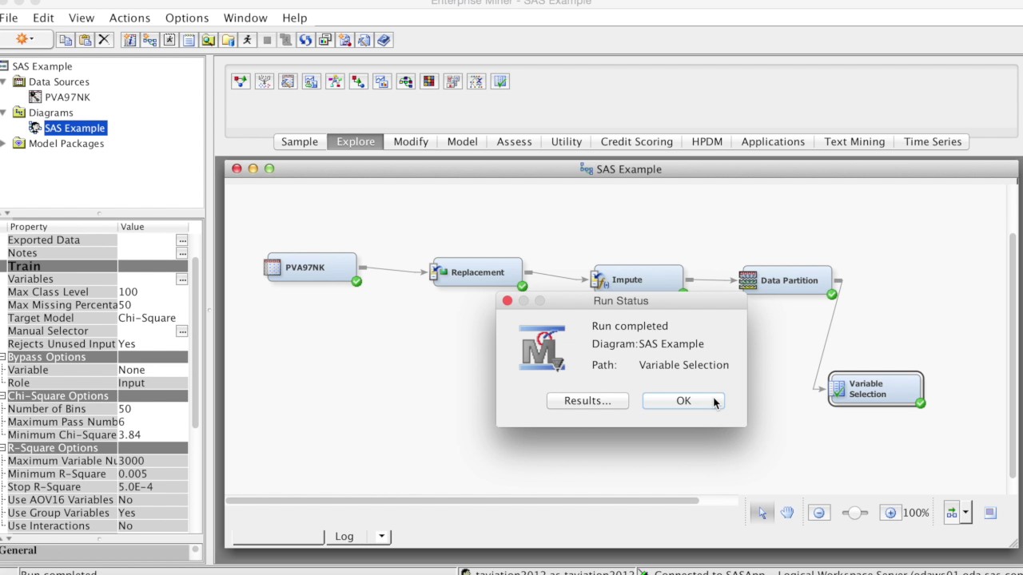1023x575 pixels.
Task: Open Exported Data ellipsis button
Action: 182,240
